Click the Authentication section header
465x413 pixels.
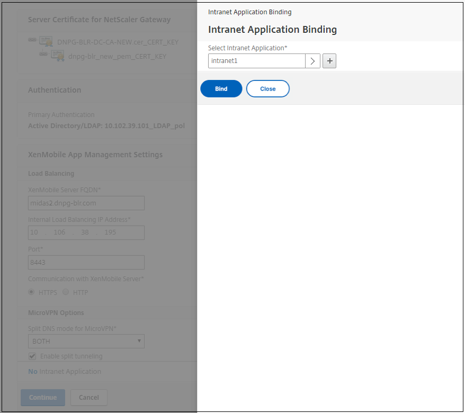point(55,90)
